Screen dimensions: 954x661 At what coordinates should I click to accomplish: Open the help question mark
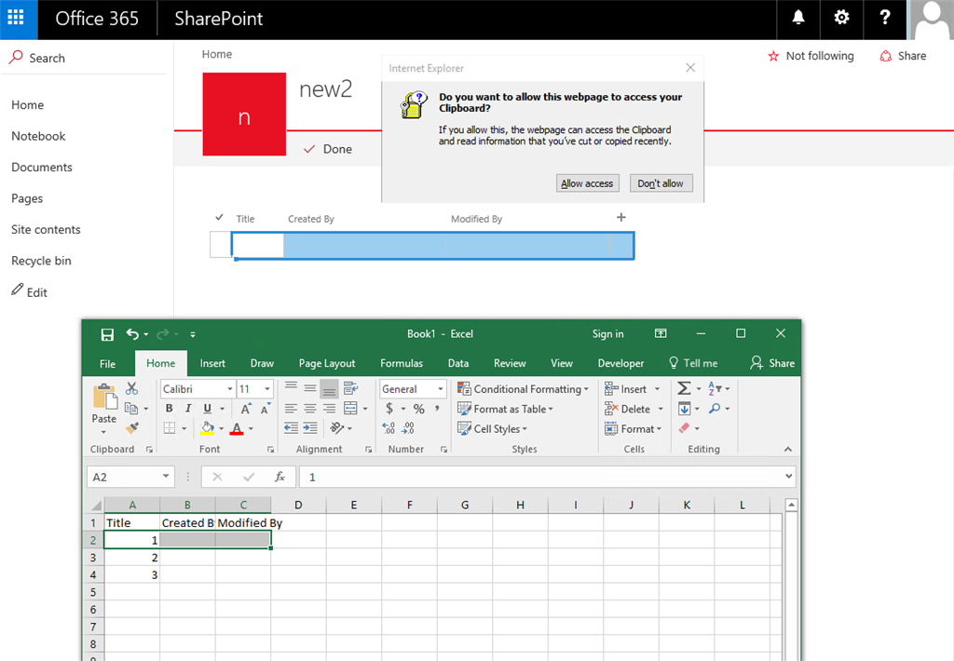click(x=885, y=19)
